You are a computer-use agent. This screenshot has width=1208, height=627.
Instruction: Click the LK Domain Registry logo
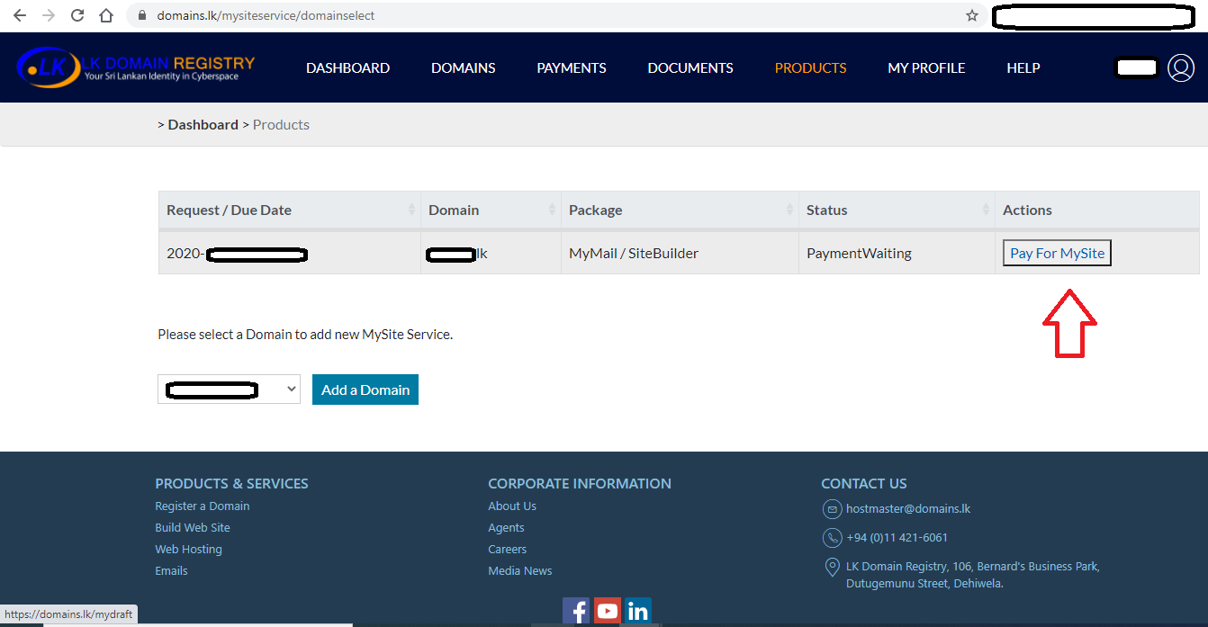[x=135, y=67]
